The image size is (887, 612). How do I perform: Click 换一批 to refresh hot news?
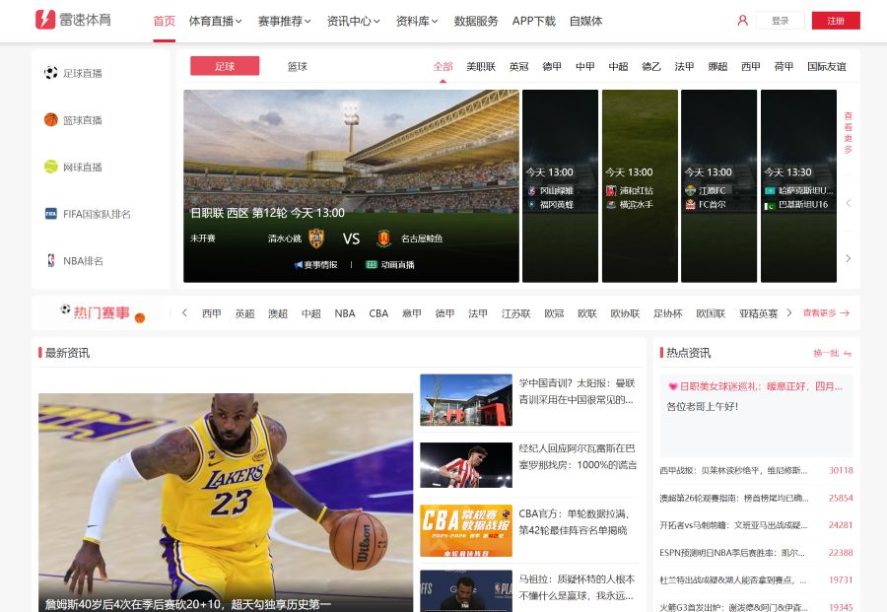(x=832, y=353)
